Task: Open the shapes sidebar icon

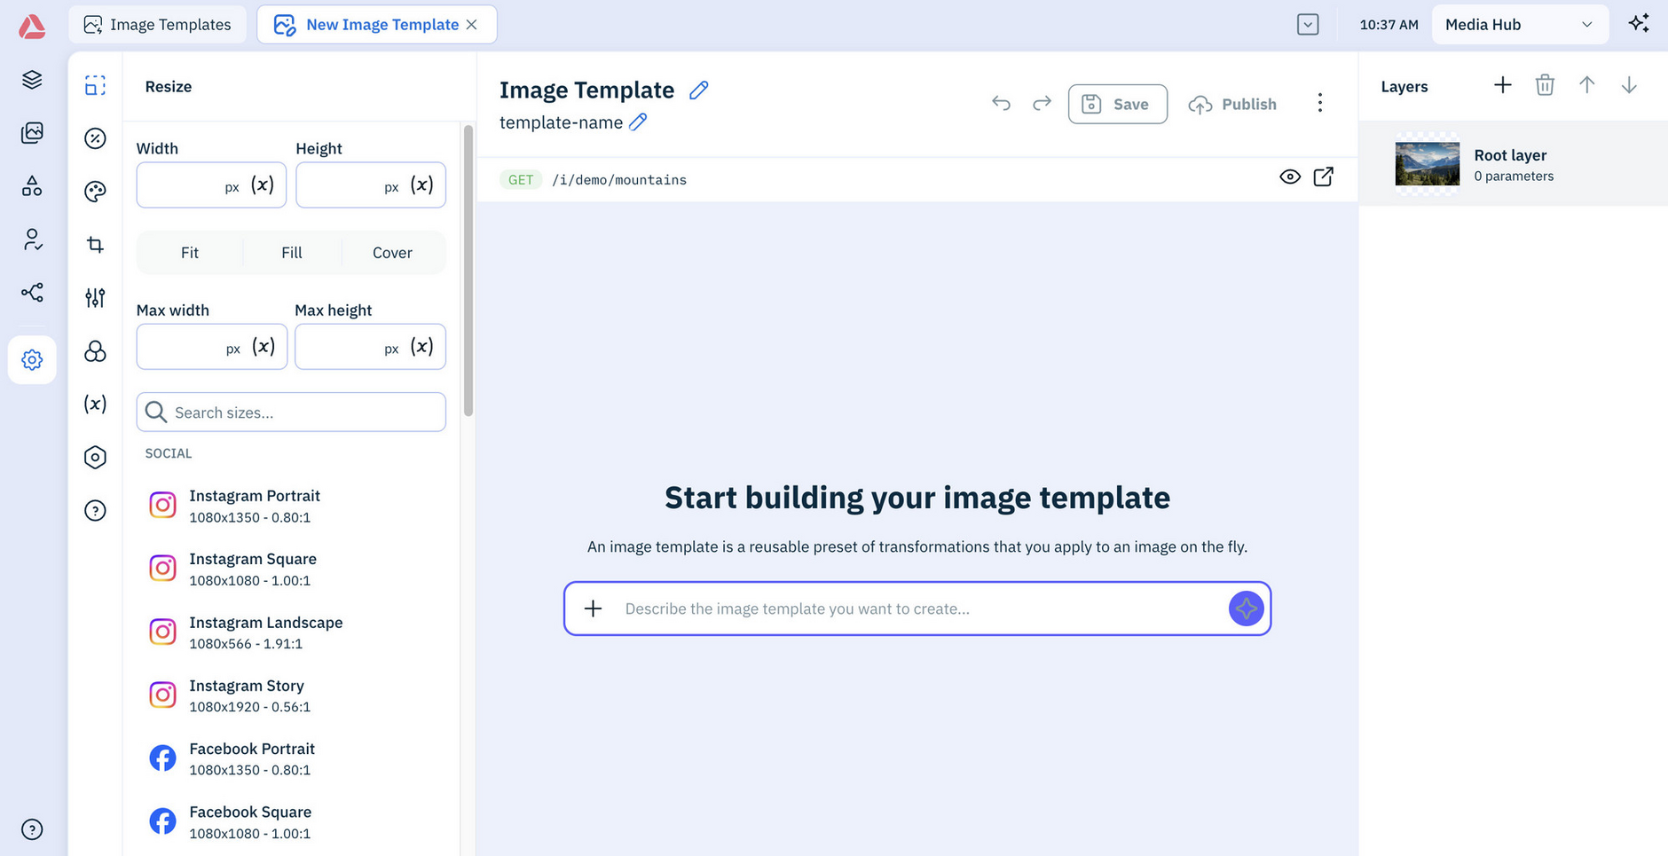Action: [32, 186]
